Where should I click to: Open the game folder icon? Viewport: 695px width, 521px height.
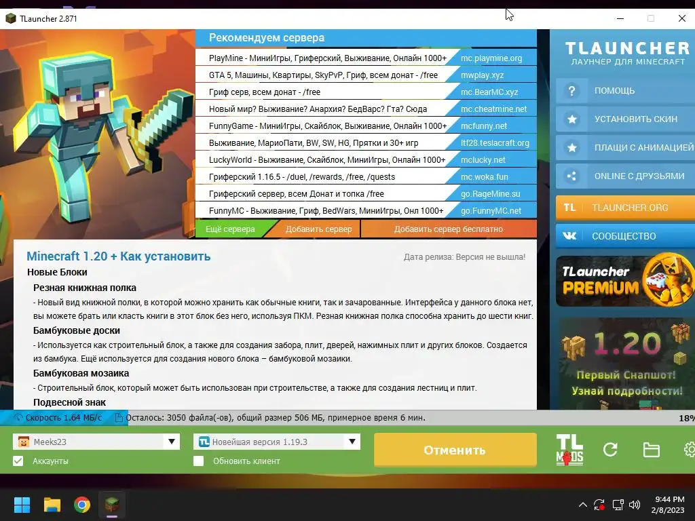651,450
